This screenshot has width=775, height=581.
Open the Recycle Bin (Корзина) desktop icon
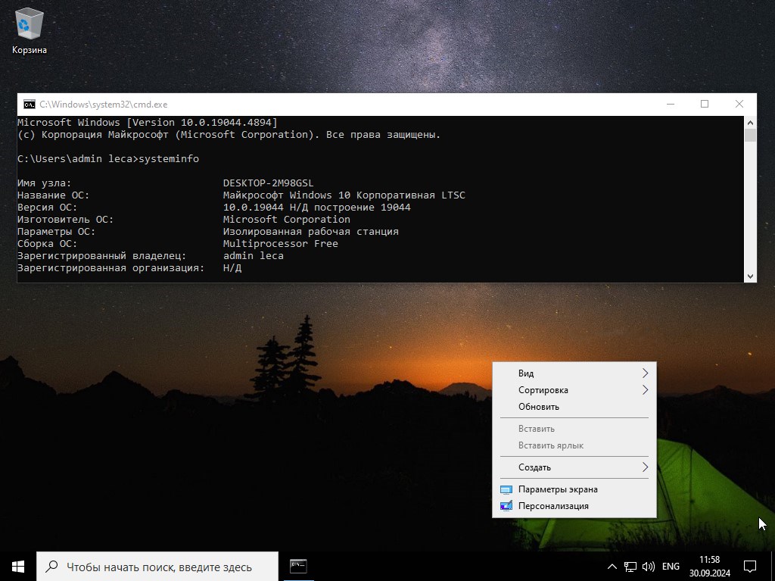coord(30,31)
